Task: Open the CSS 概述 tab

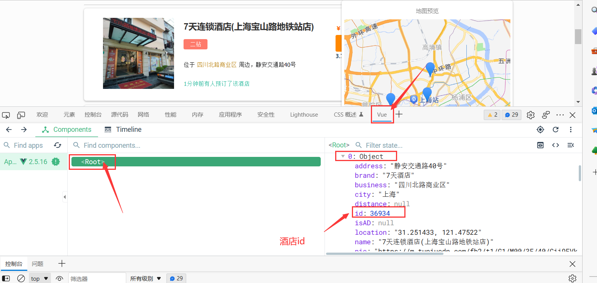Action: click(x=348, y=115)
